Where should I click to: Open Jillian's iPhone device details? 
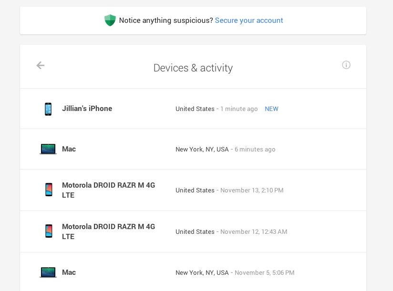coord(87,109)
